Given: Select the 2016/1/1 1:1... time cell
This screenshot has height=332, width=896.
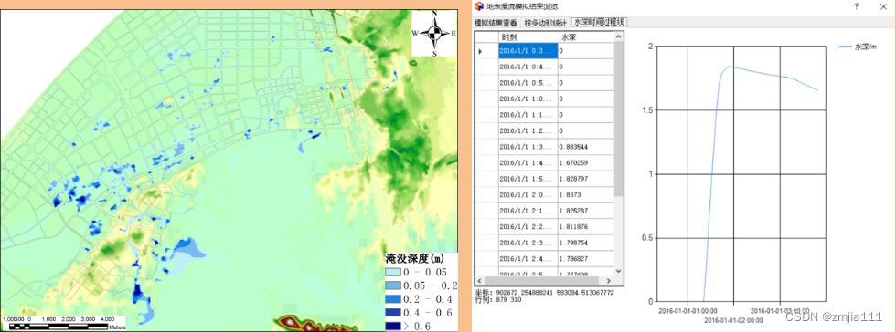Looking at the screenshot, I should point(528,115).
